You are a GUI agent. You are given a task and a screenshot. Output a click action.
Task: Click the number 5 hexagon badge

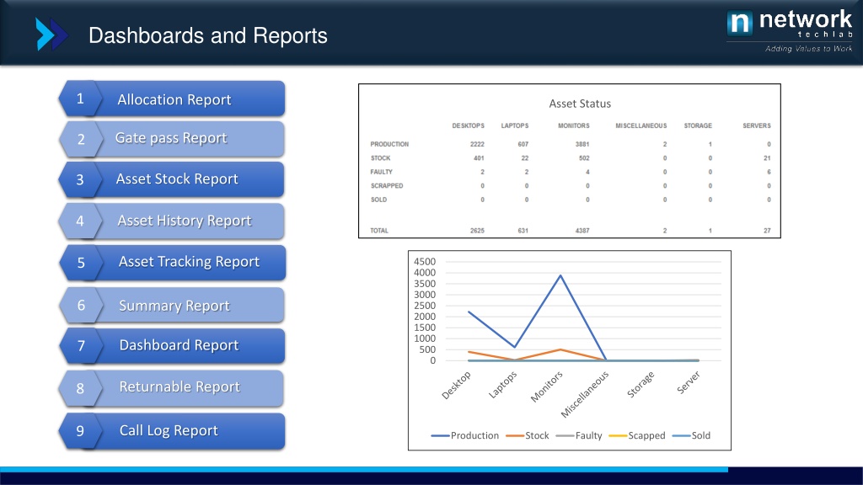tap(81, 263)
